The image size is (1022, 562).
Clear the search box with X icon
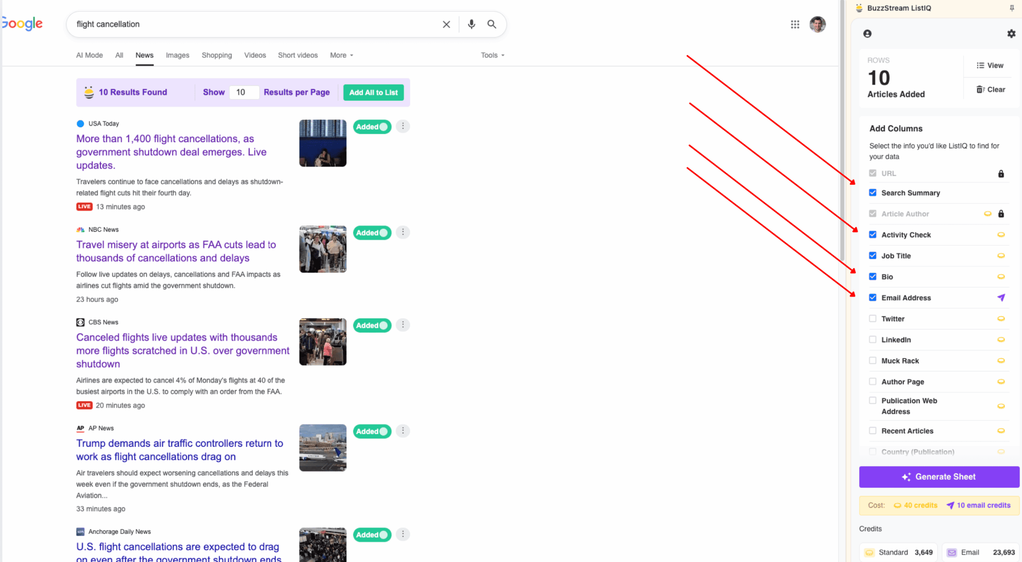pyautogui.click(x=446, y=24)
